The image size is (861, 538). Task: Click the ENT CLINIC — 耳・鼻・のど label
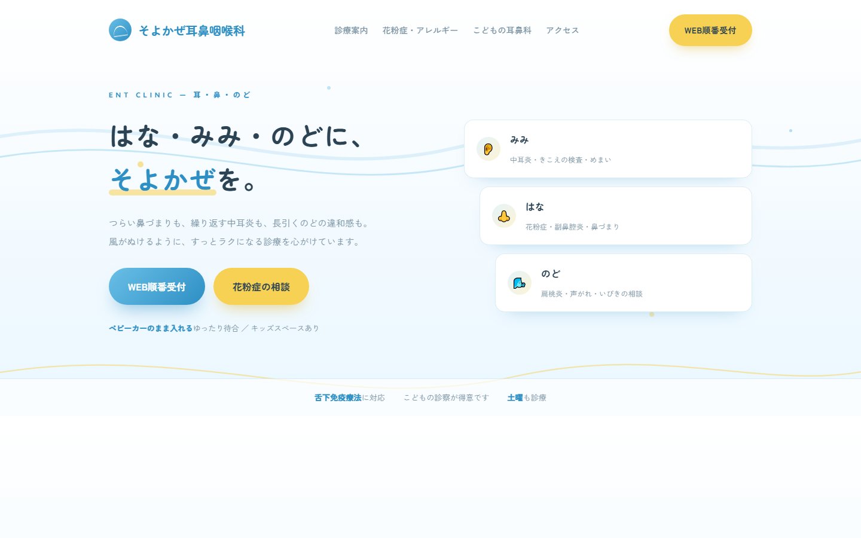point(179,95)
